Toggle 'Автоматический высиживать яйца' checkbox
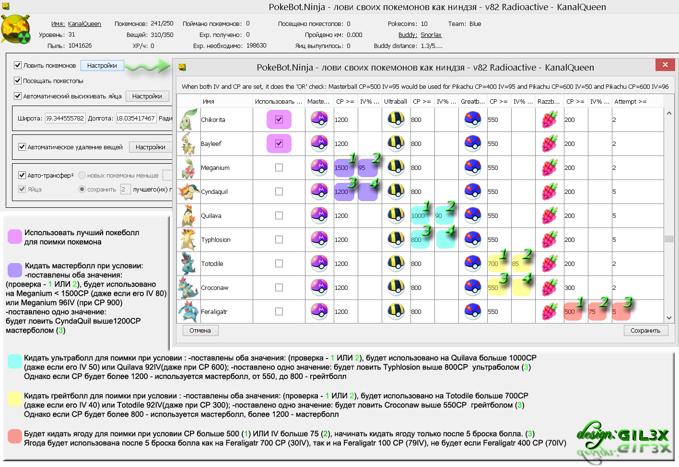 (x=18, y=96)
